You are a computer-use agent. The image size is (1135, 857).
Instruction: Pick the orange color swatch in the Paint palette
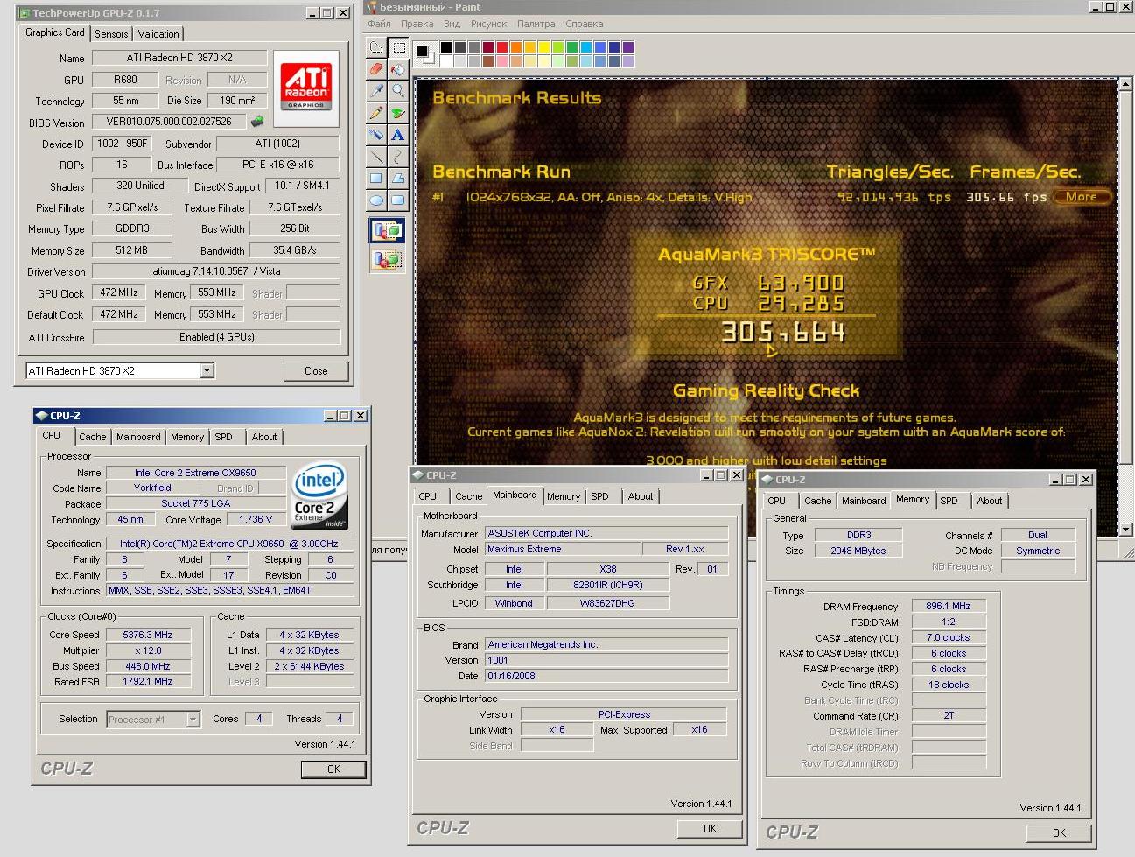click(517, 47)
